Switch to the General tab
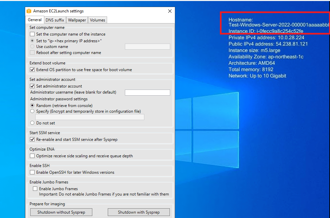 [x=35, y=20]
